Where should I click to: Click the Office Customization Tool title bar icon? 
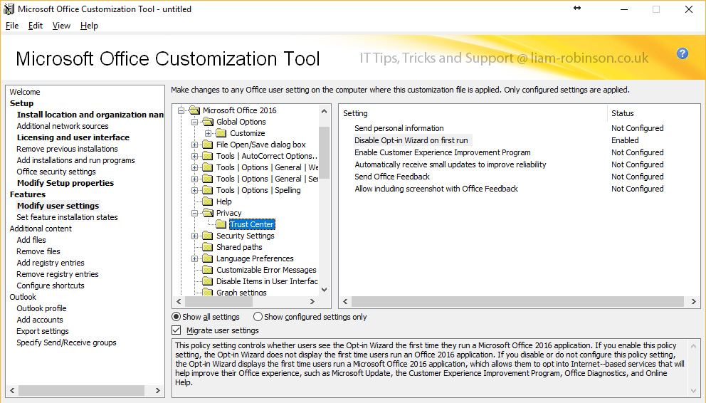[9, 9]
